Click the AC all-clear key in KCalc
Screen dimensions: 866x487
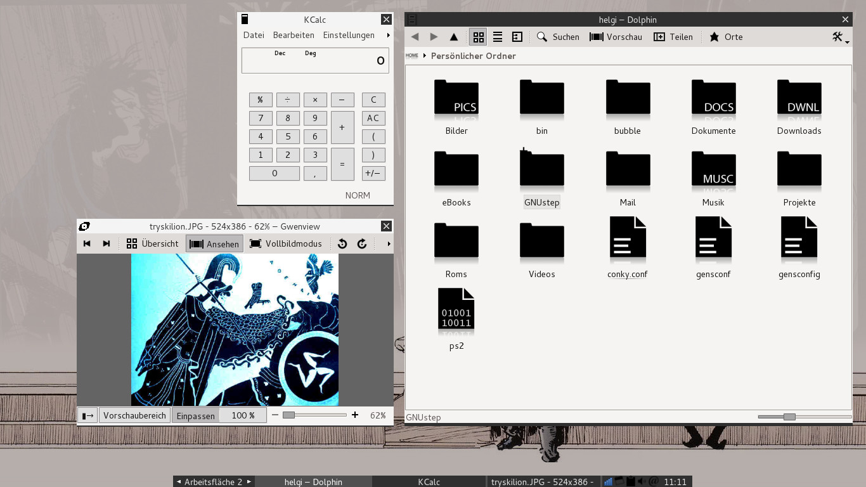[373, 118]
